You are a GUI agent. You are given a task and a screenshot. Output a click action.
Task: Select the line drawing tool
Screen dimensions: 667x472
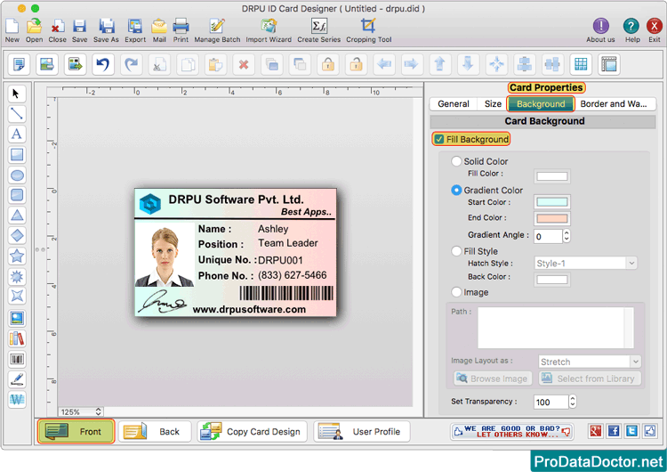tap(17, 113)
